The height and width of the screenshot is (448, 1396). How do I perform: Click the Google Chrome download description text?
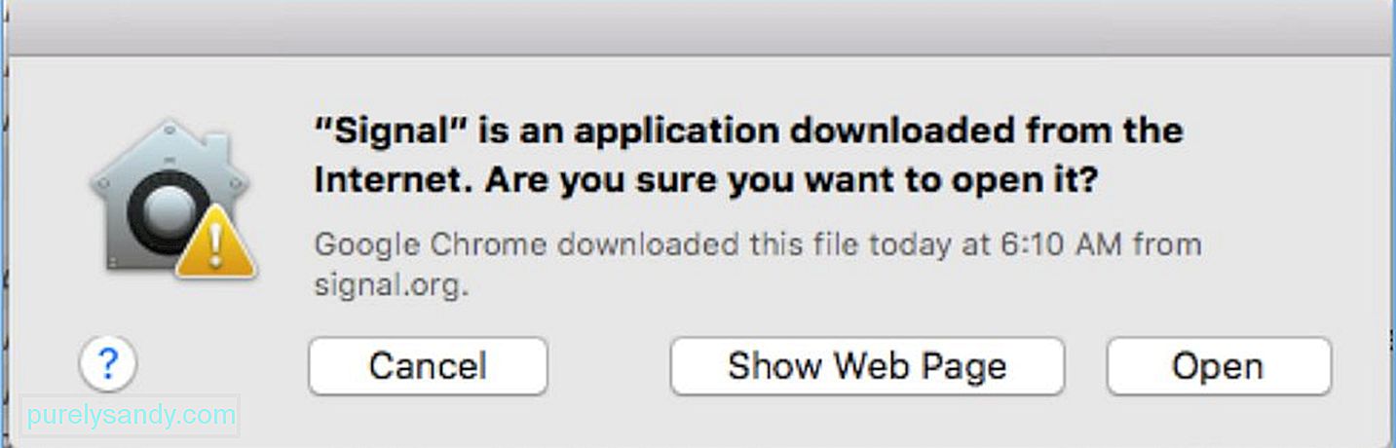click(x=758, y=265)
